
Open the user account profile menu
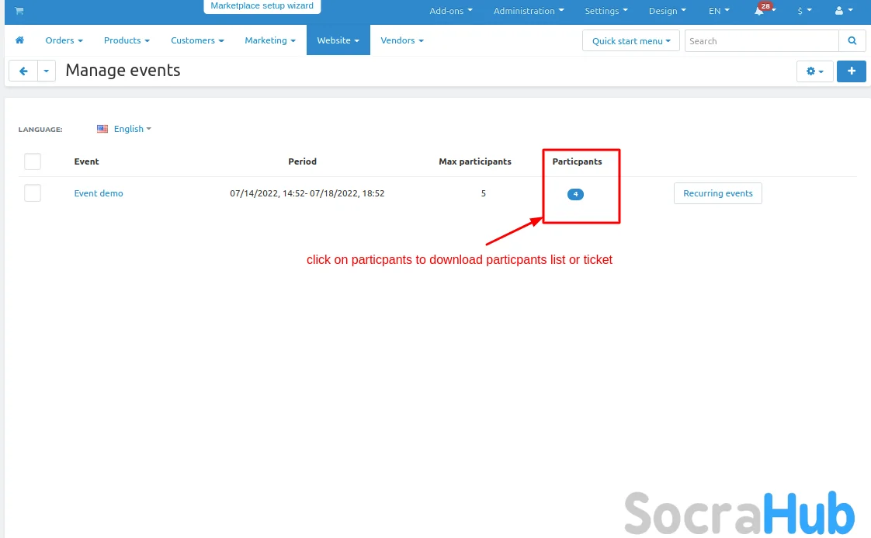click(843, 11)
